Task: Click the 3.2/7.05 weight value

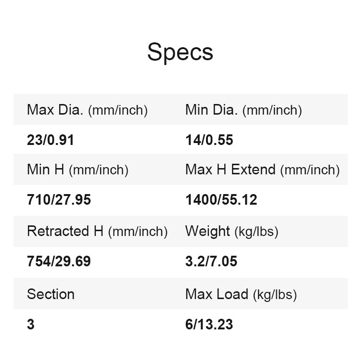Action: coord(211,261)
